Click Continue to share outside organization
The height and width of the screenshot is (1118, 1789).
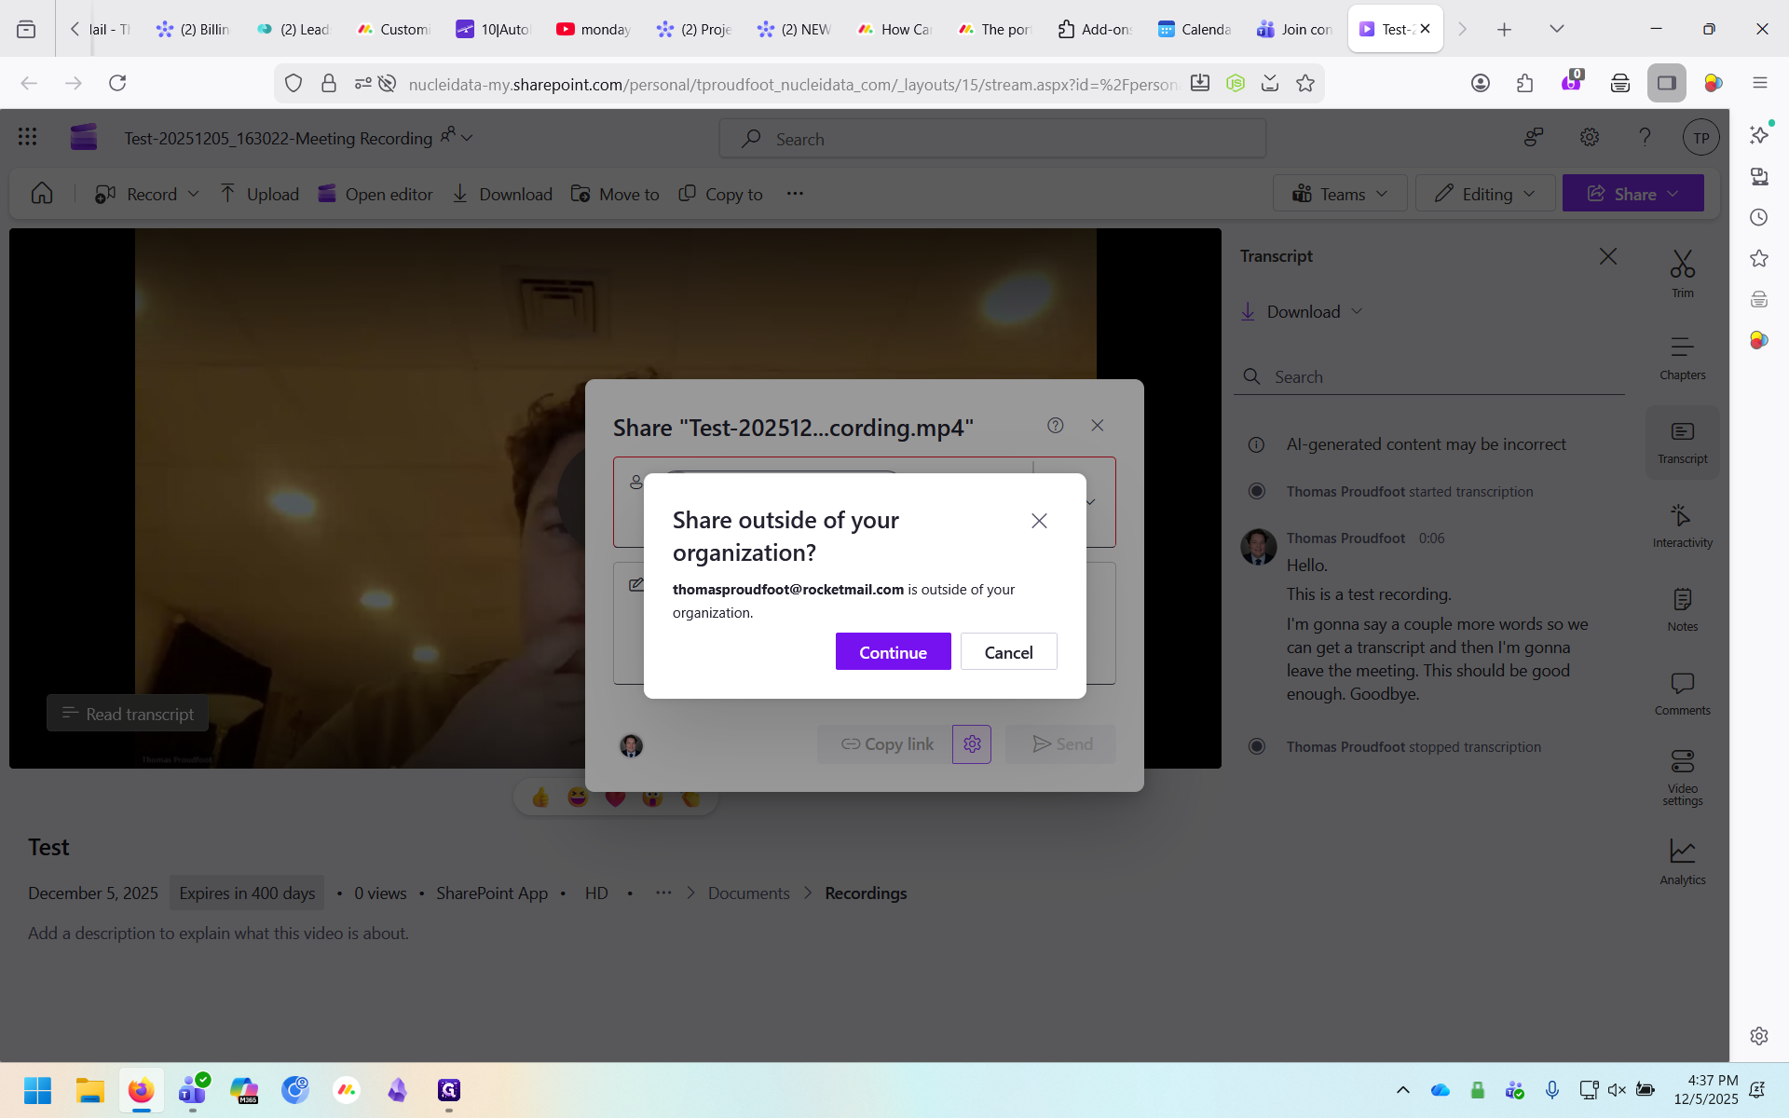tap(893, 652)
